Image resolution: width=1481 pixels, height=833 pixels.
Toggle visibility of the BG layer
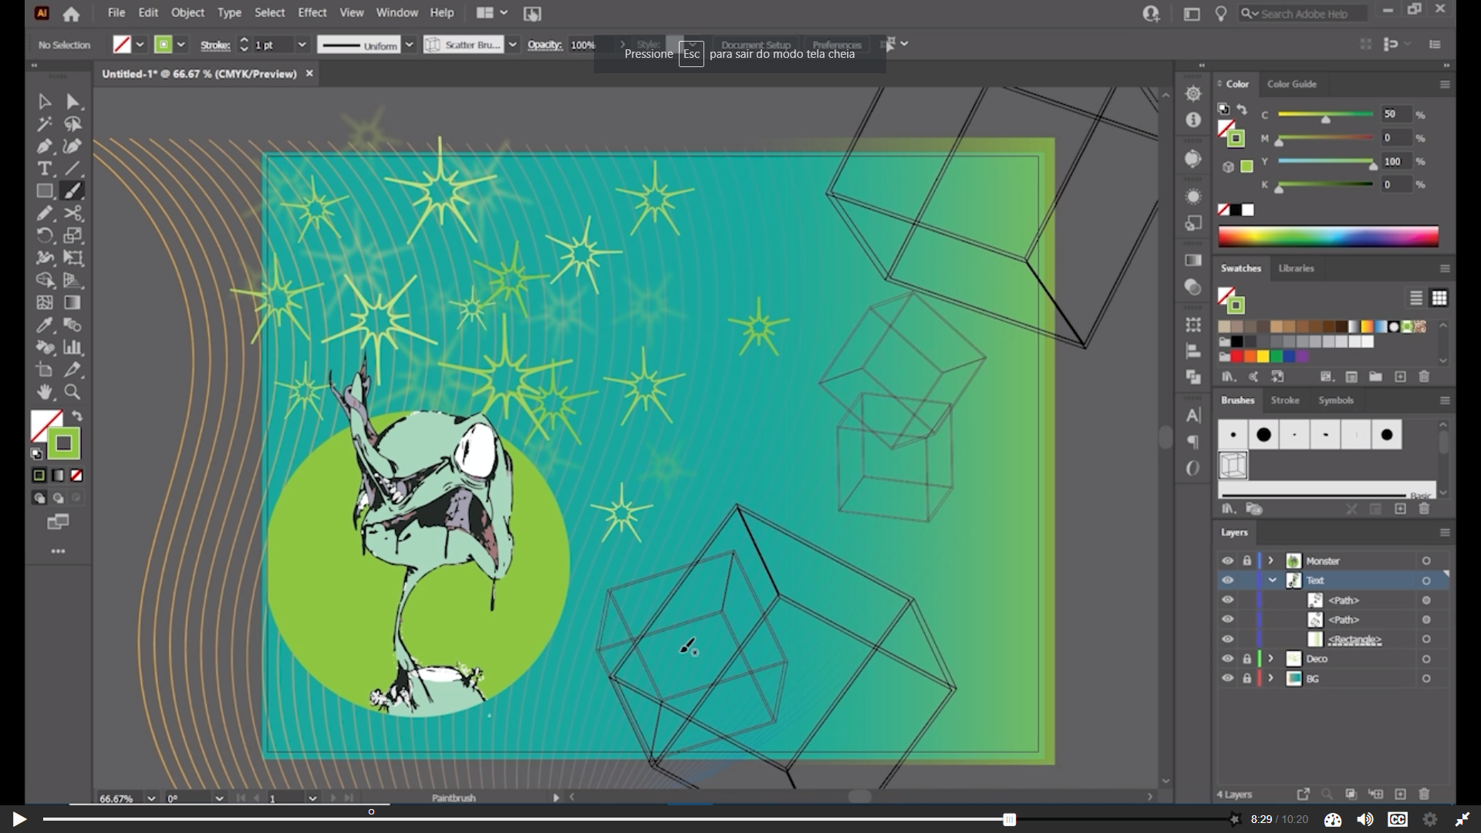[x=1227, y=679]
